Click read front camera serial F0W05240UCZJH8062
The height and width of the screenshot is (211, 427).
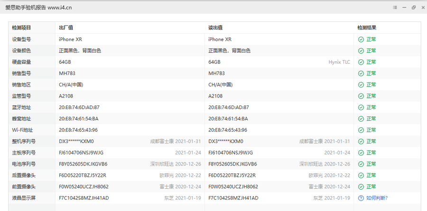(x=233, y=187)
